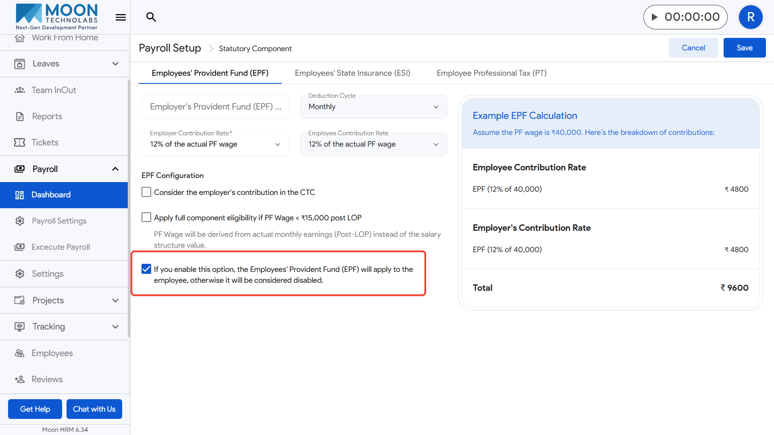Open the user profile avatar R

(x=750, y=17)
